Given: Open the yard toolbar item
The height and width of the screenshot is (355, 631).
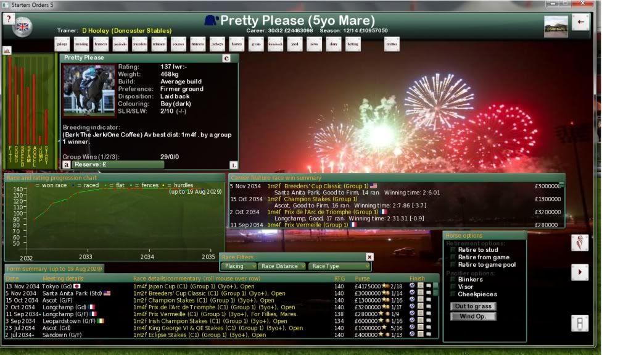Looking at the screenshot, I should click(295, 44).
